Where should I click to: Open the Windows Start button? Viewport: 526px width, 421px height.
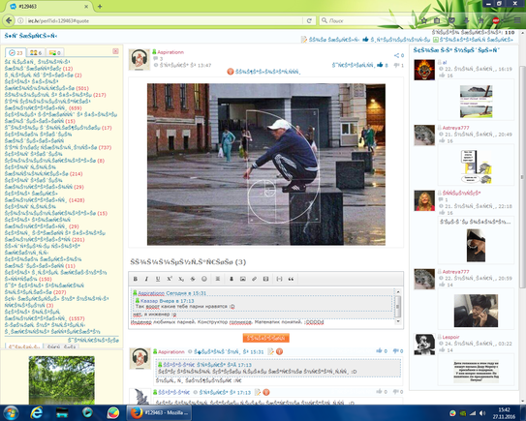[x=11, y=412]
